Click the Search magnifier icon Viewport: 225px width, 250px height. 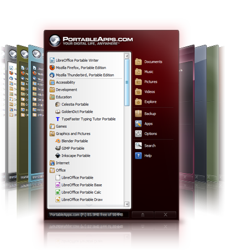tap(138, 145)
